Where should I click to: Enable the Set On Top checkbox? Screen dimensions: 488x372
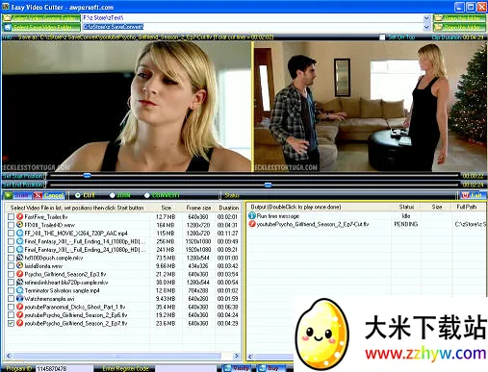point(382,37)
